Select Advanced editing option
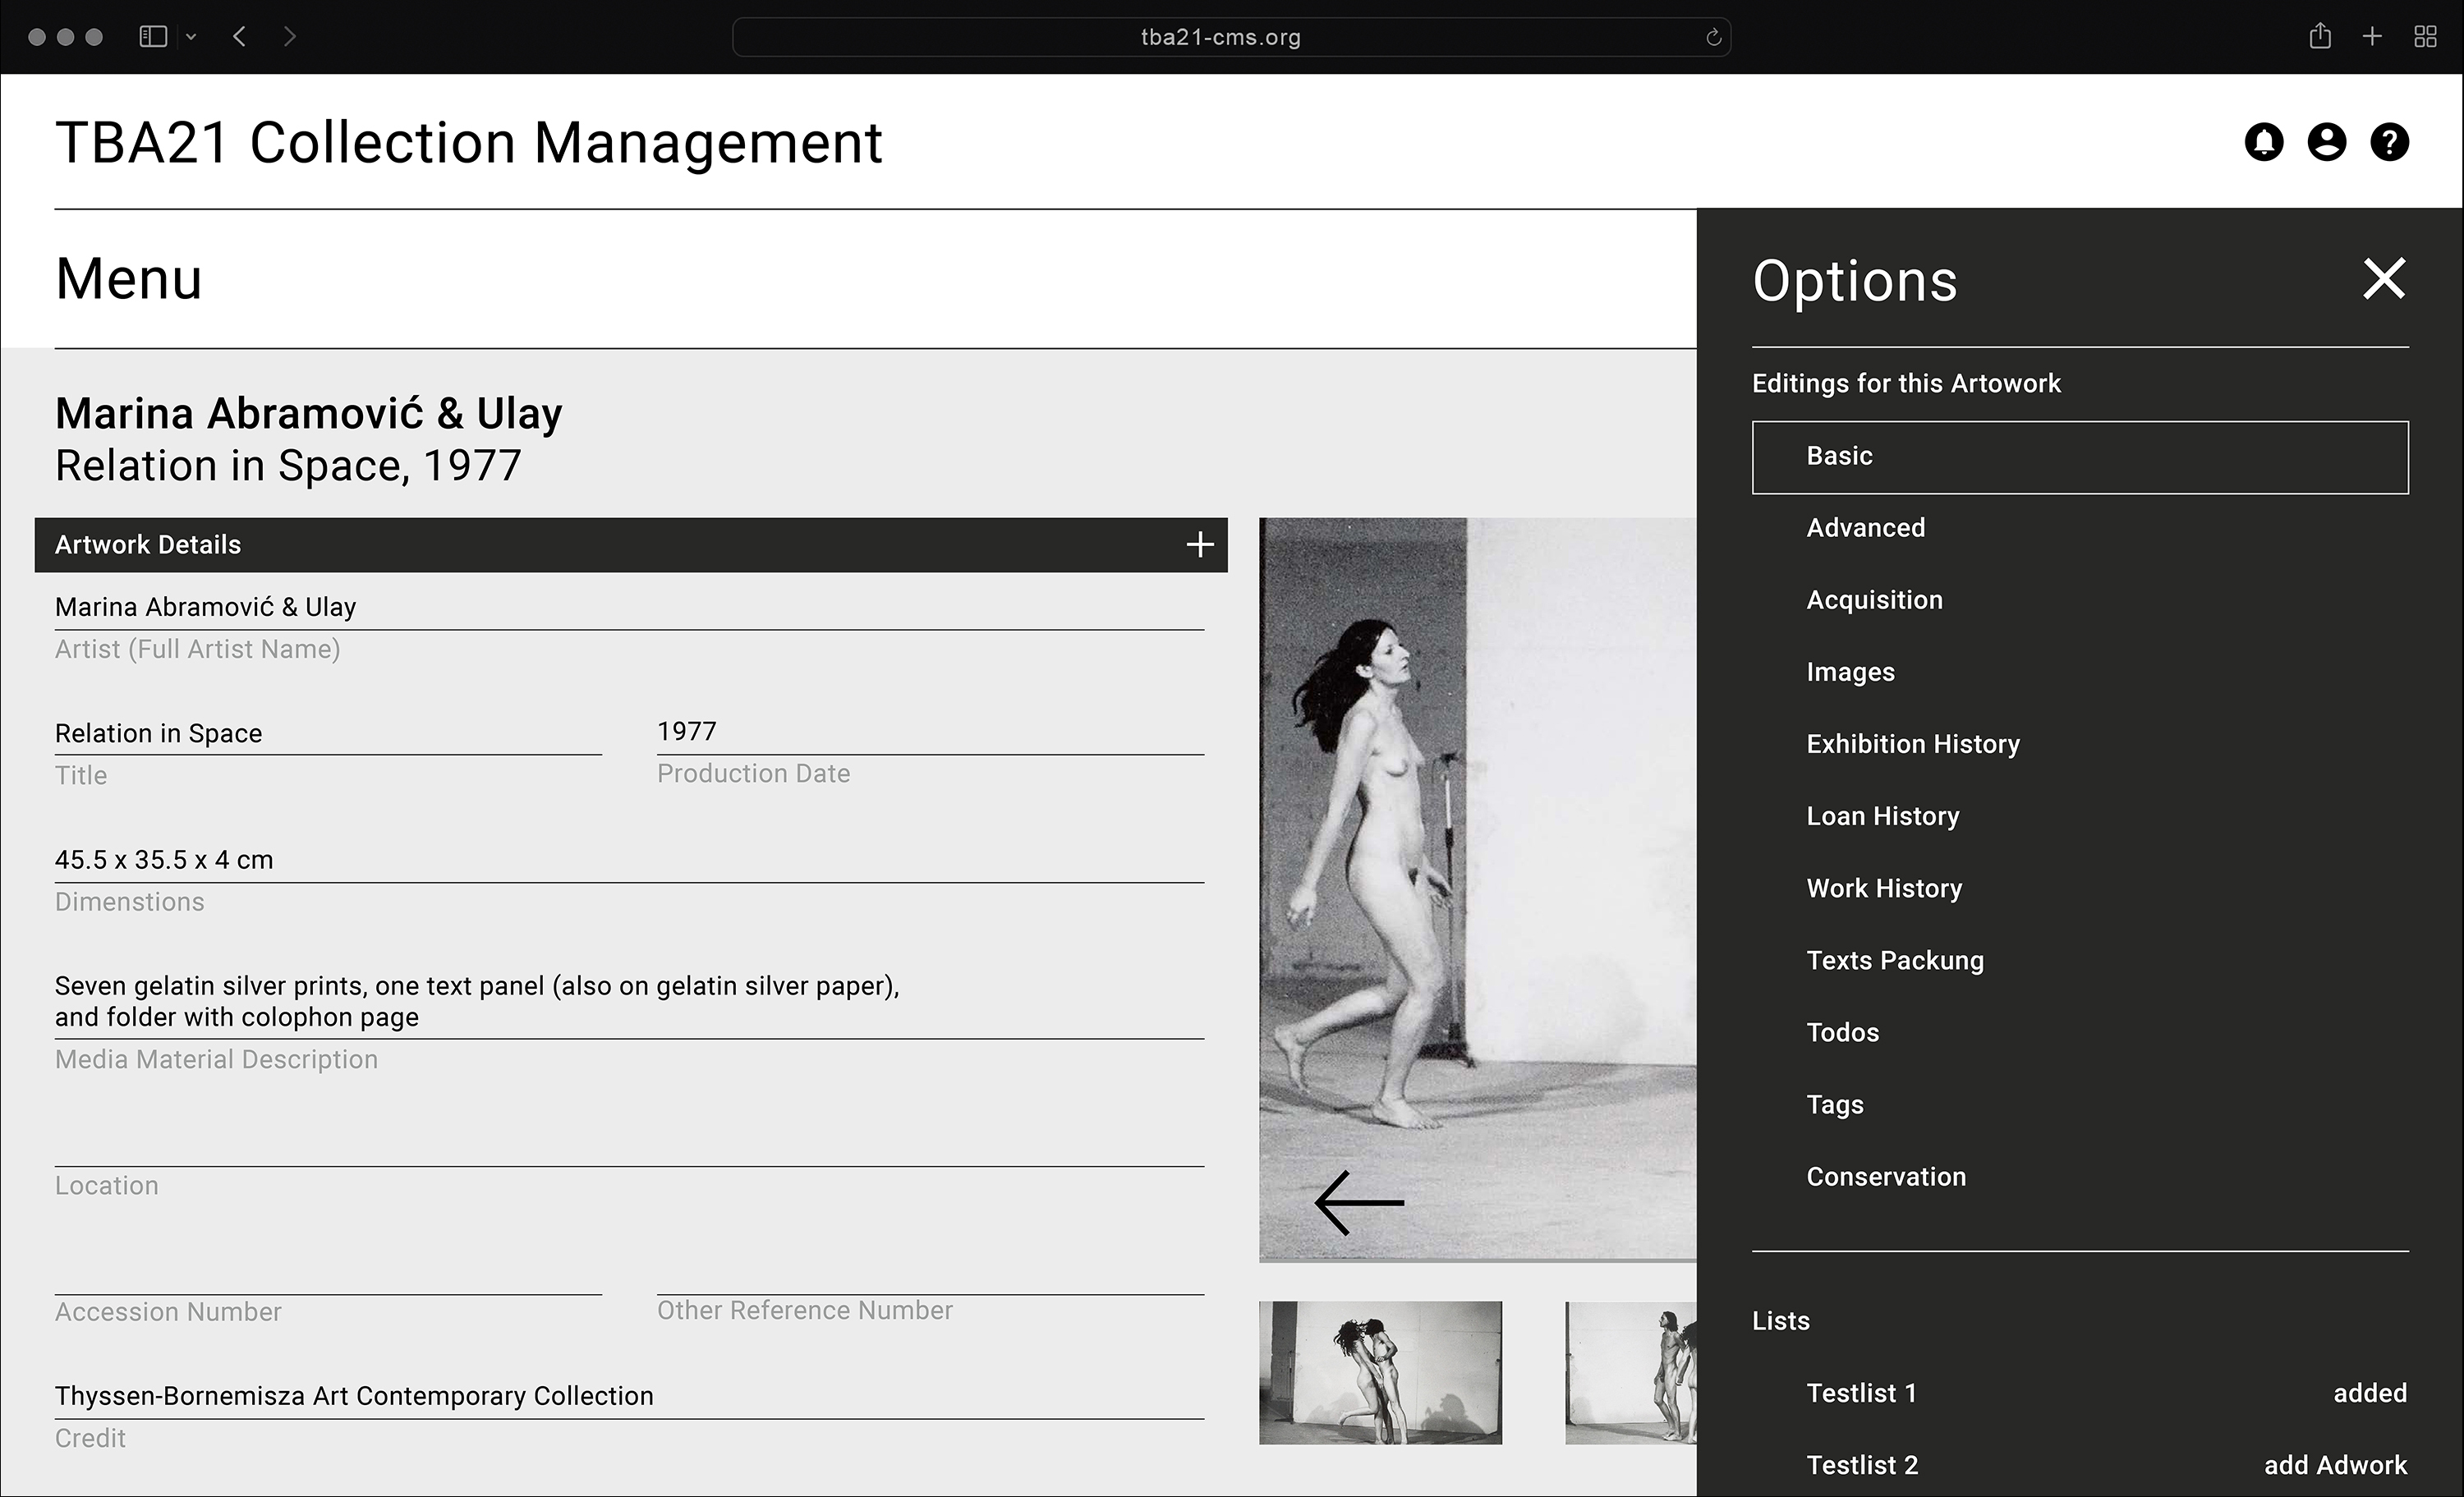Screen dimensions: 2464x1497 click(1865, 528)
